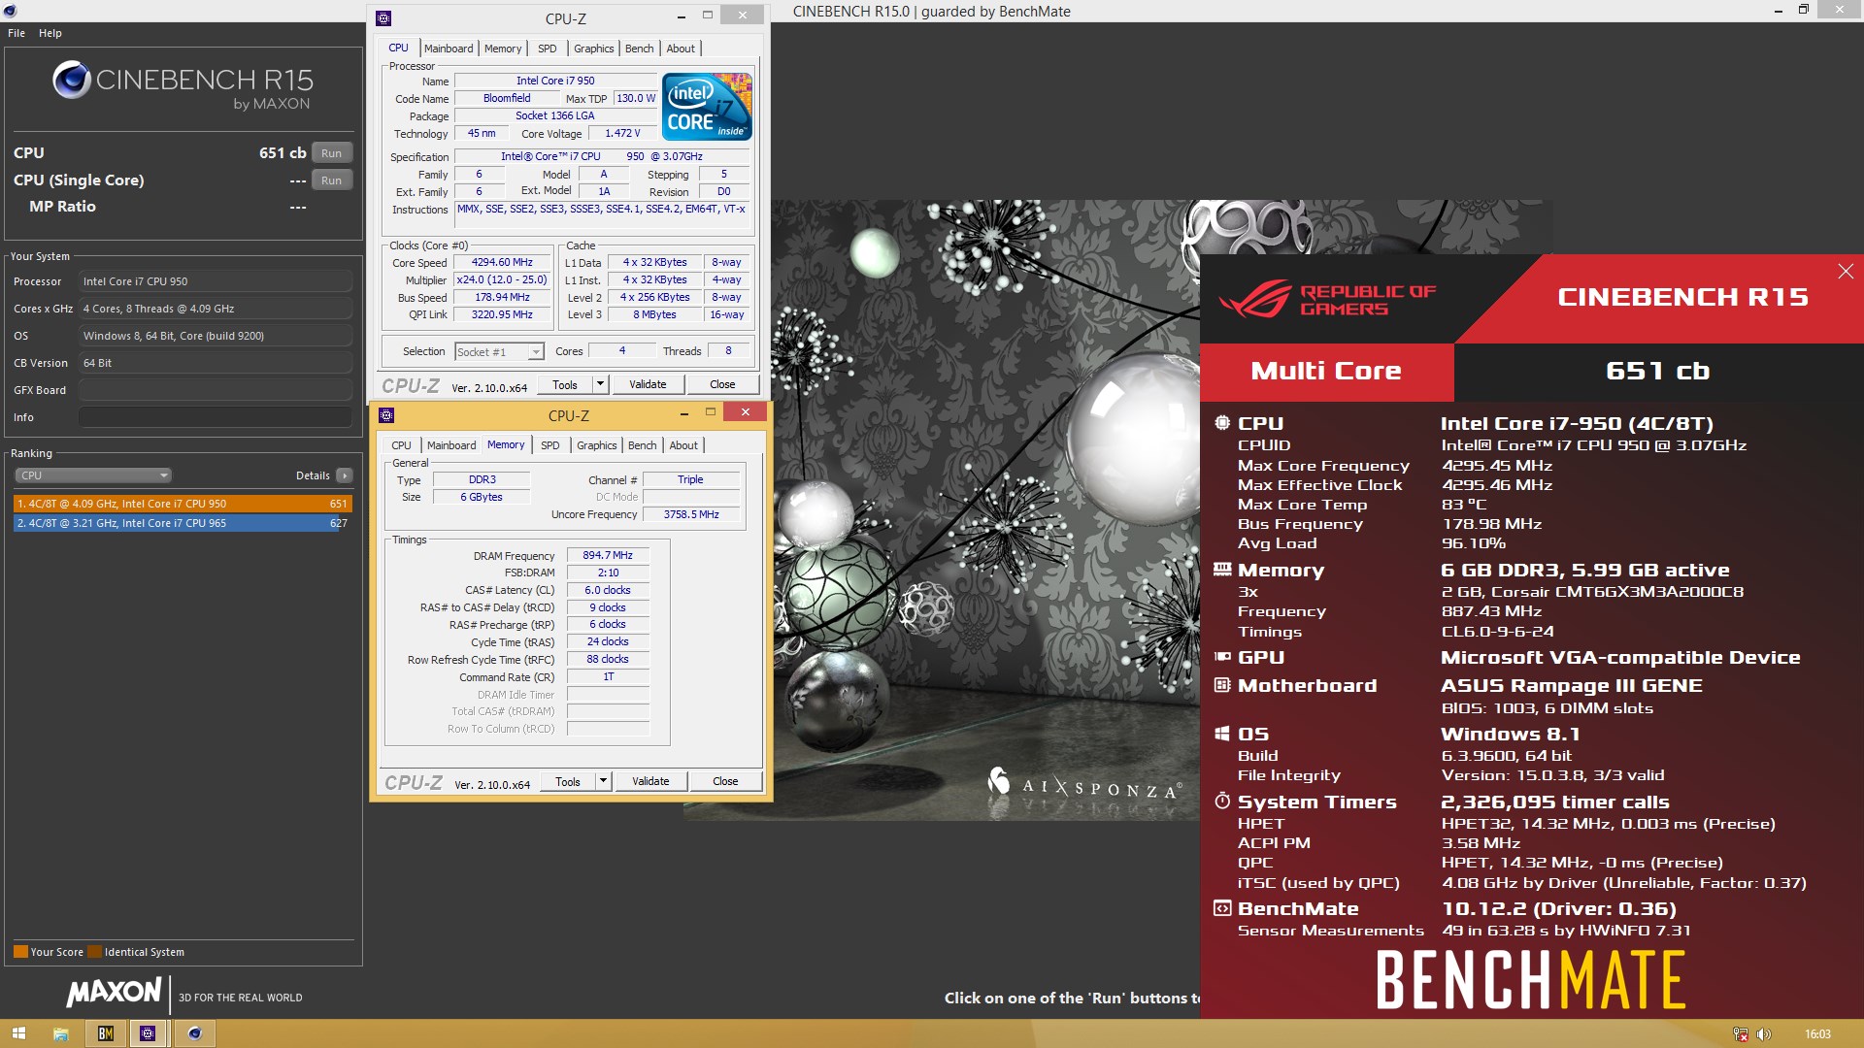This screenshot has height=1048, width=1864.
Task: Click the BenchMate OS Windows icon
Action: (x=1222, y=734)
